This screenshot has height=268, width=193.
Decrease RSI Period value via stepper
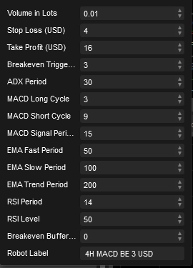180,204
